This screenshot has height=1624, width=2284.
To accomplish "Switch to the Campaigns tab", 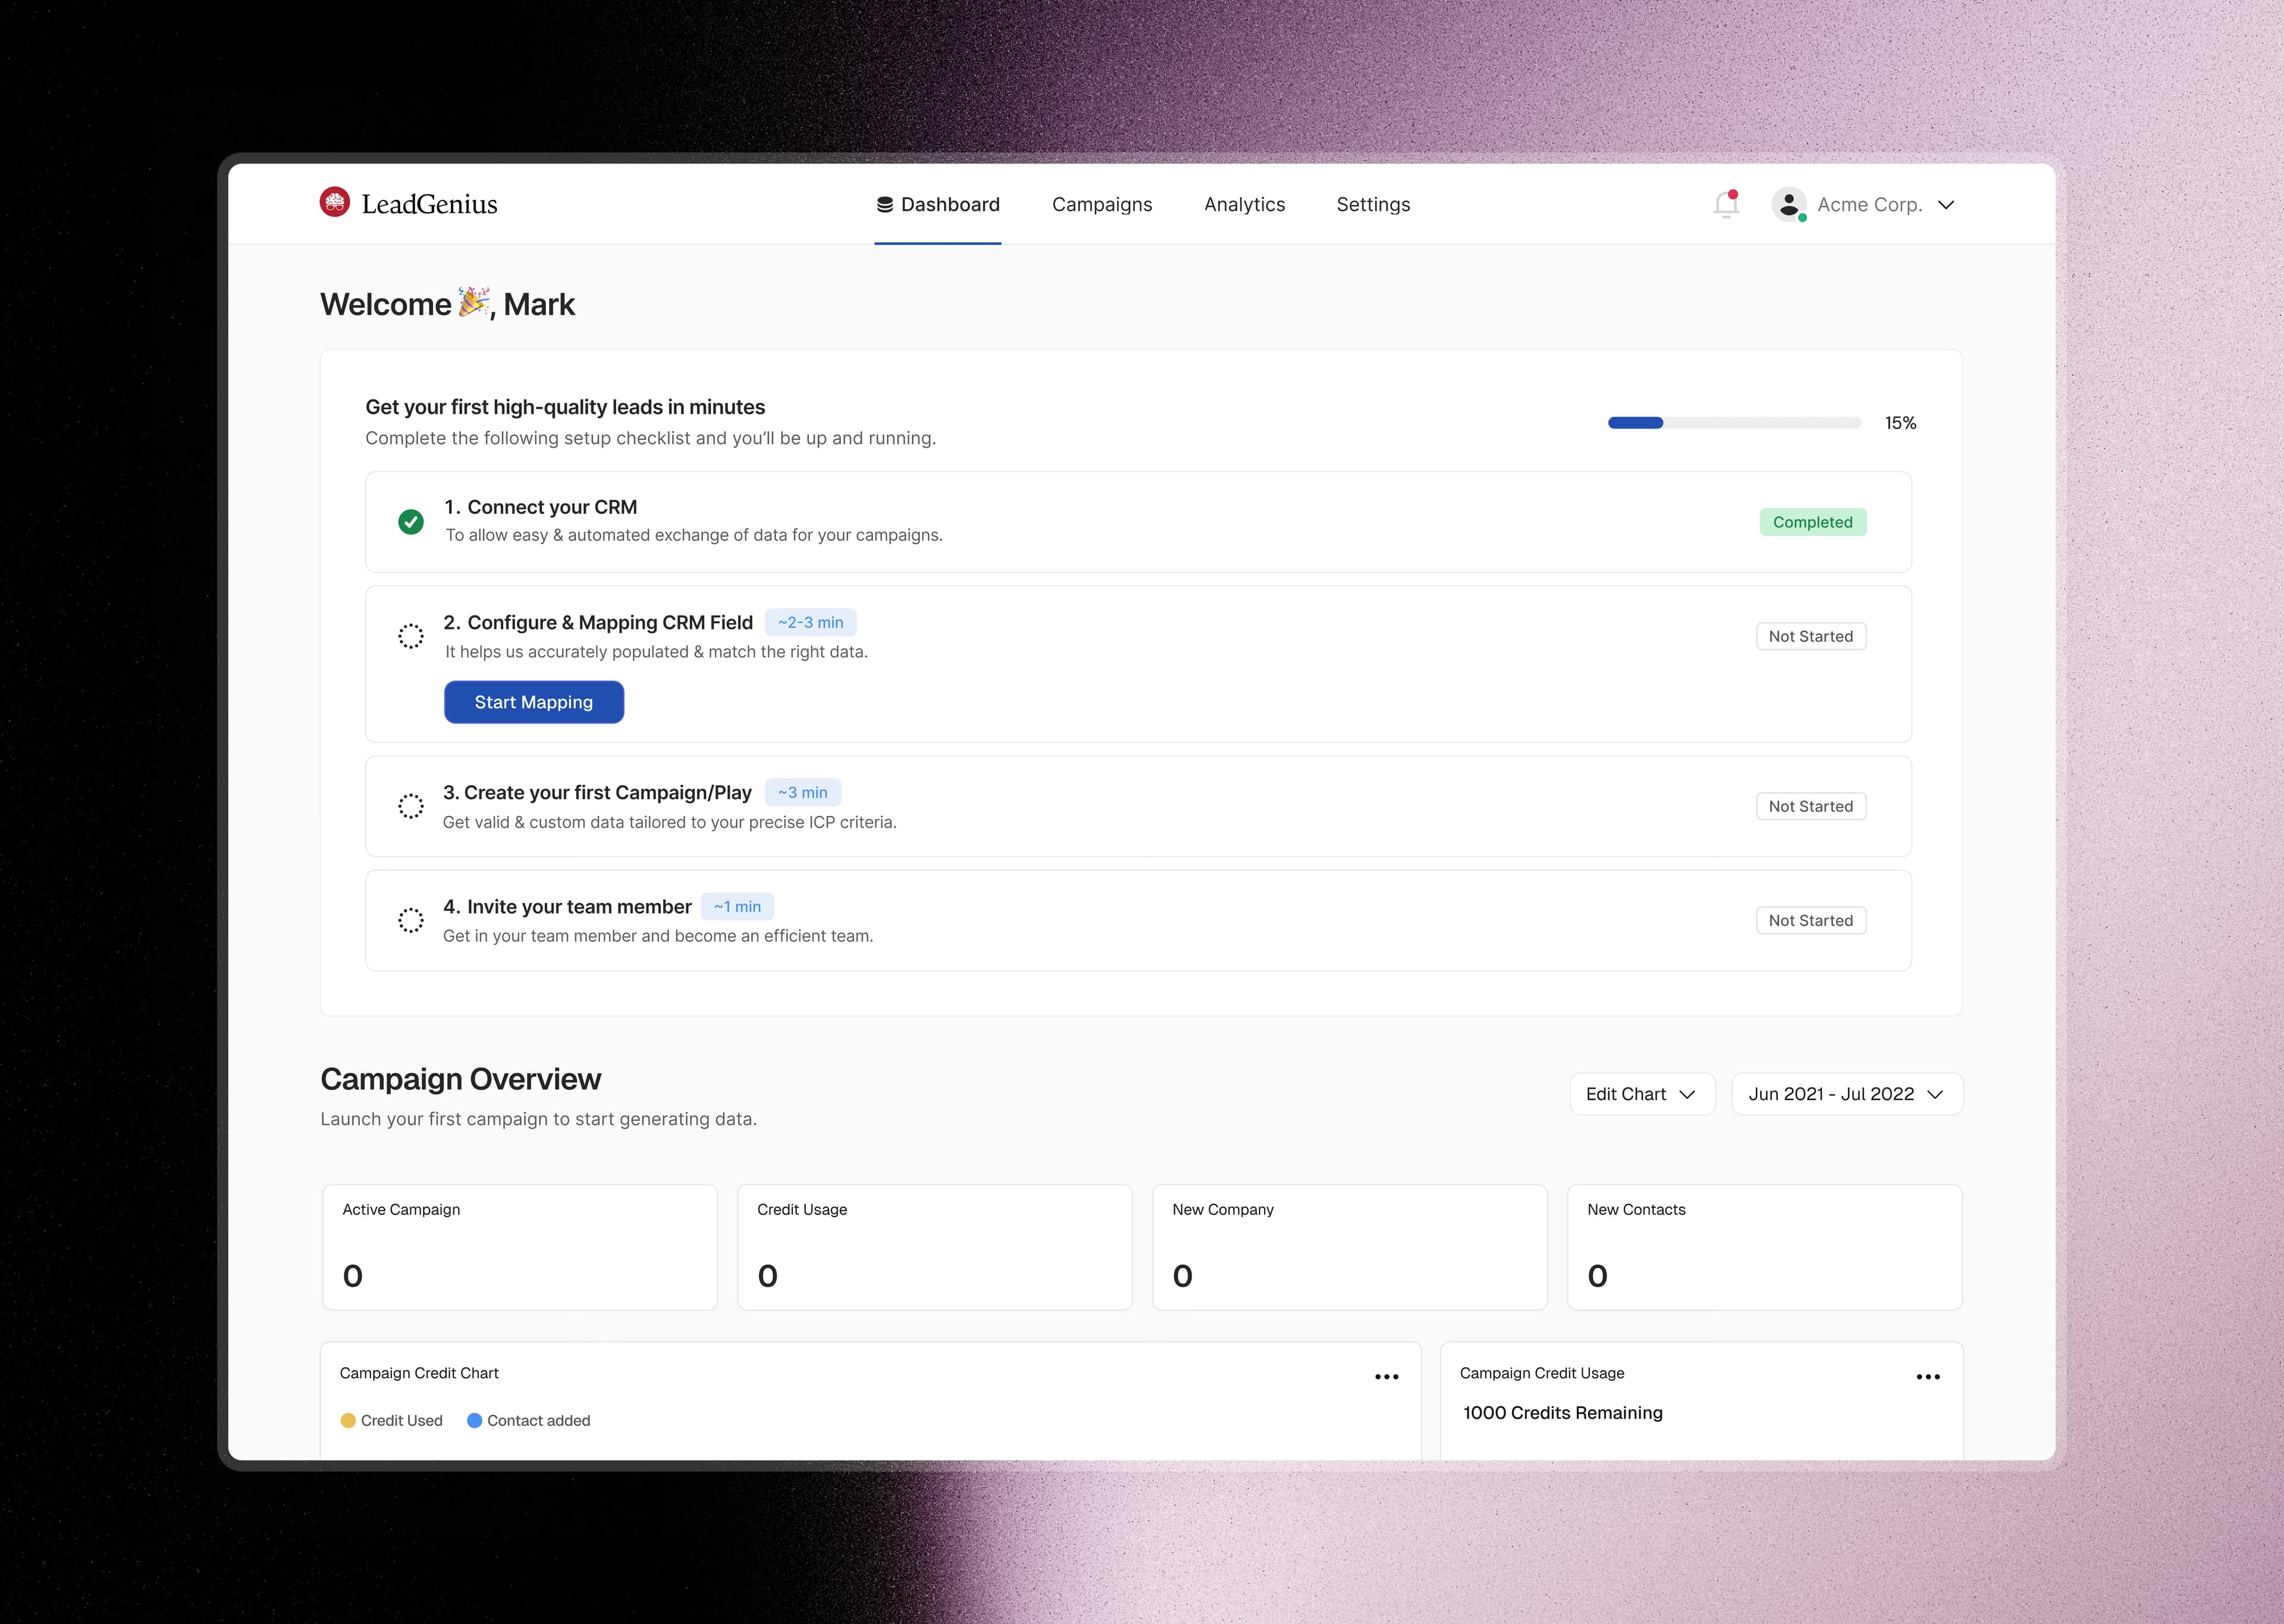I will [x=1102, y=204].
